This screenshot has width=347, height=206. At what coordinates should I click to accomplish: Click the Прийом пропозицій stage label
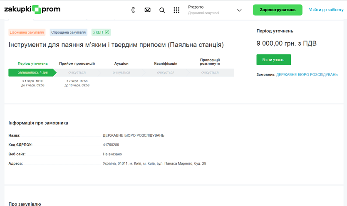77,64
